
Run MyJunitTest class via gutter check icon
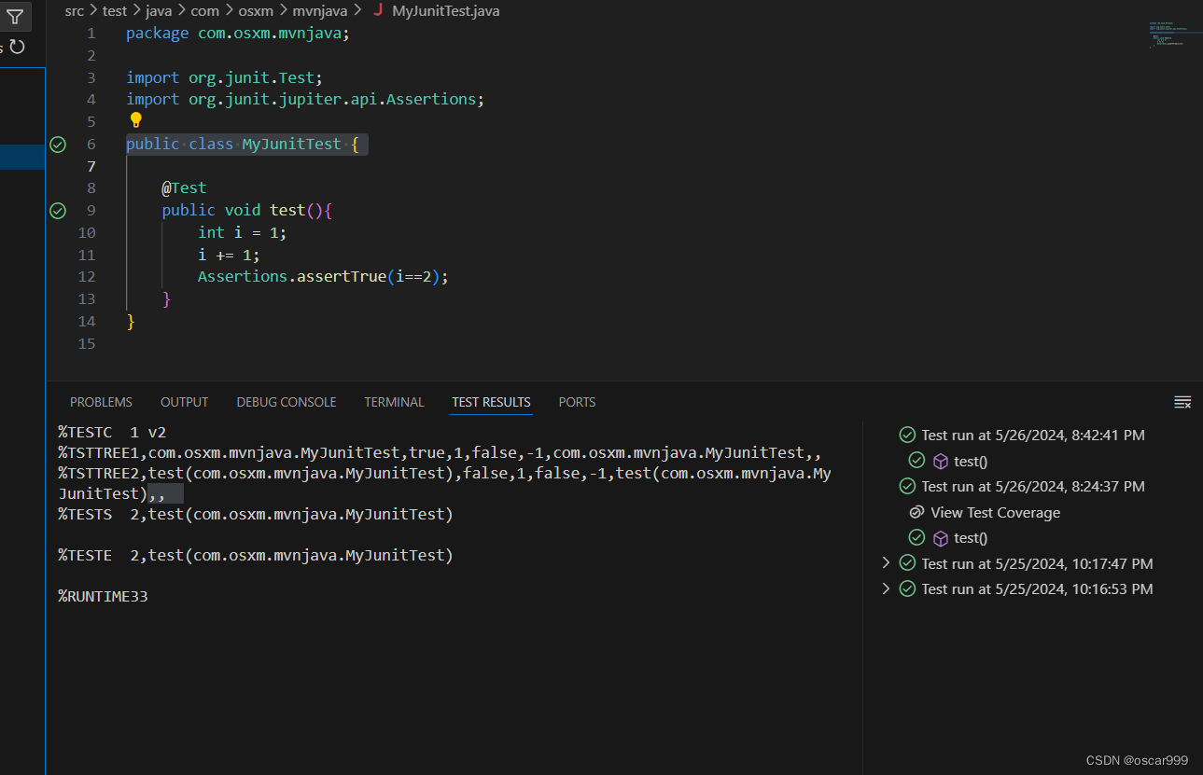[x=58, y=144]
